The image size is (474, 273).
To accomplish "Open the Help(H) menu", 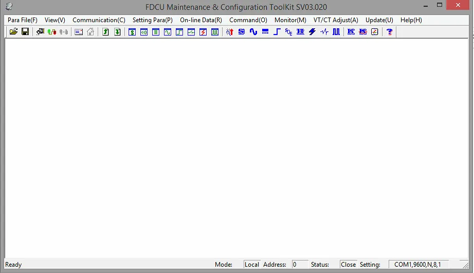I will pyautogui.click(x=411, y=20).
